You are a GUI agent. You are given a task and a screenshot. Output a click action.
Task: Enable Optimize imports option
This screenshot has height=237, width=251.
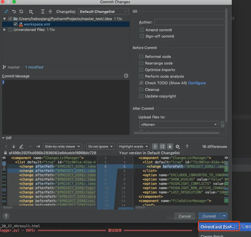141,70
